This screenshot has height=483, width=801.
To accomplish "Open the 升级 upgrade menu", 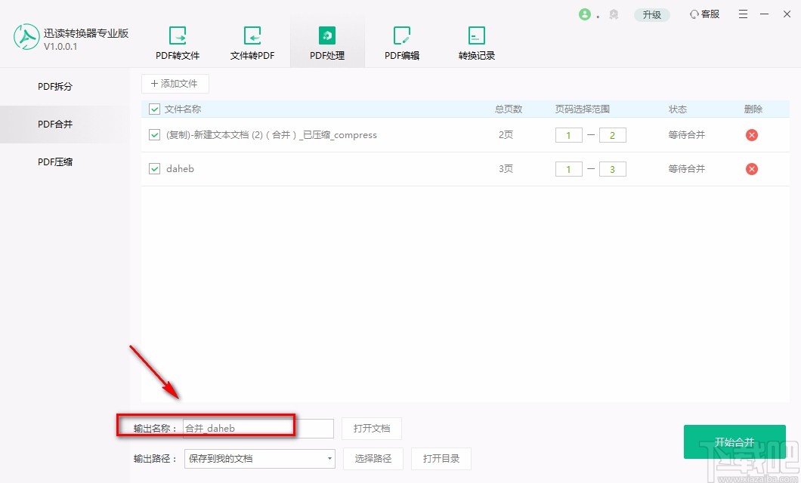I will 651,14.
